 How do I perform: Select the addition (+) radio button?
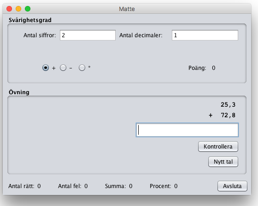[46, 68]
